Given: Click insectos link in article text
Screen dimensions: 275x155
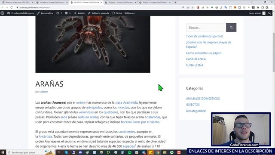Looking at the screenshot, I should point(123,107).
